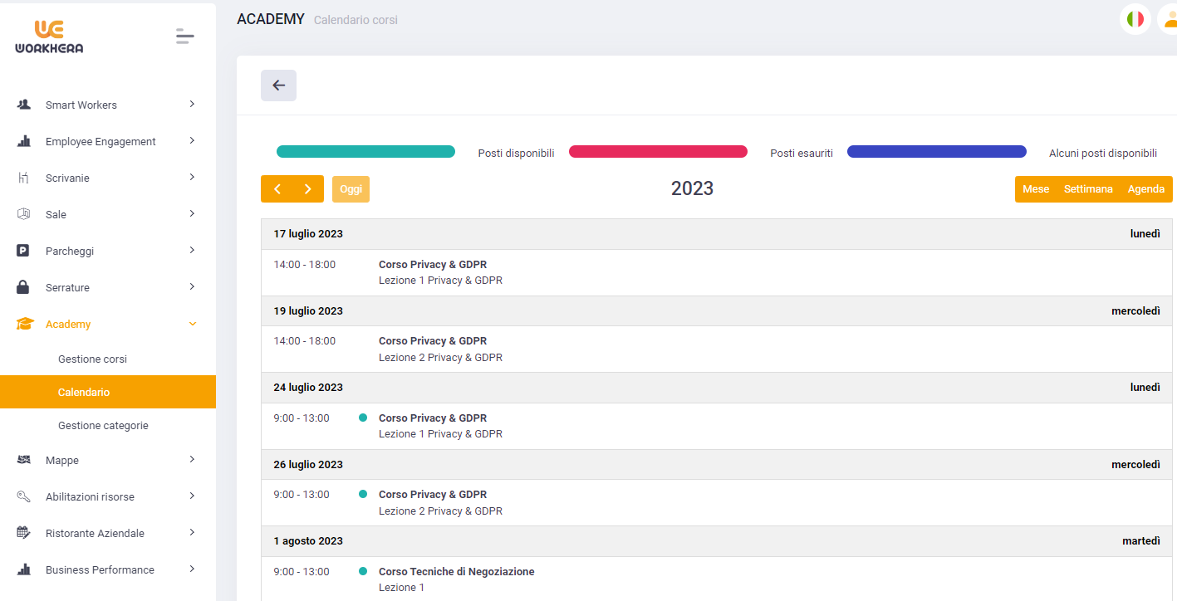1177x601 pixels.
Task: Click the 2023 calendar title
Action: point(693,188)
